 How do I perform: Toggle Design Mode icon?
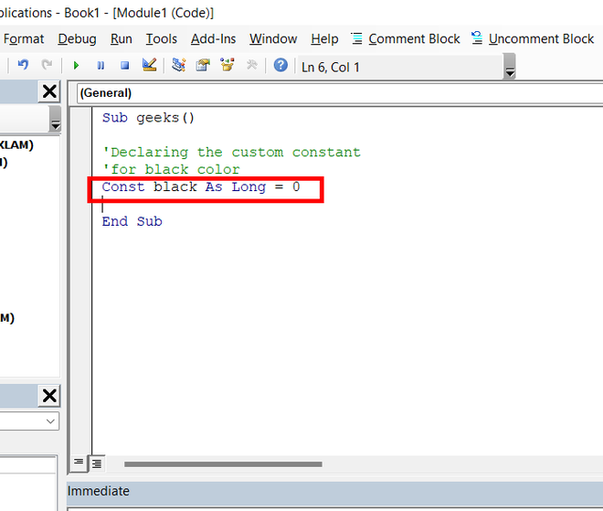[x=149, y=65]
